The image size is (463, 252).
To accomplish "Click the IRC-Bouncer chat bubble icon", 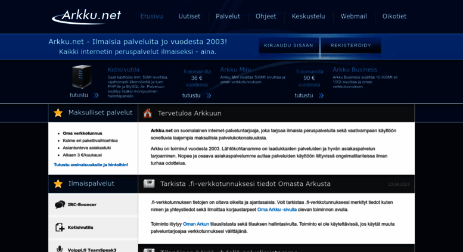I will (x=60, y=204).
